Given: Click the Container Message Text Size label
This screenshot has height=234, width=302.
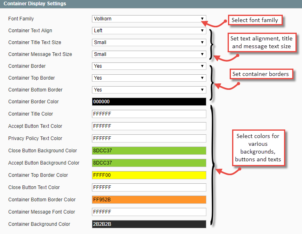Looking at the screenshot, I should (x=40, y=54).
